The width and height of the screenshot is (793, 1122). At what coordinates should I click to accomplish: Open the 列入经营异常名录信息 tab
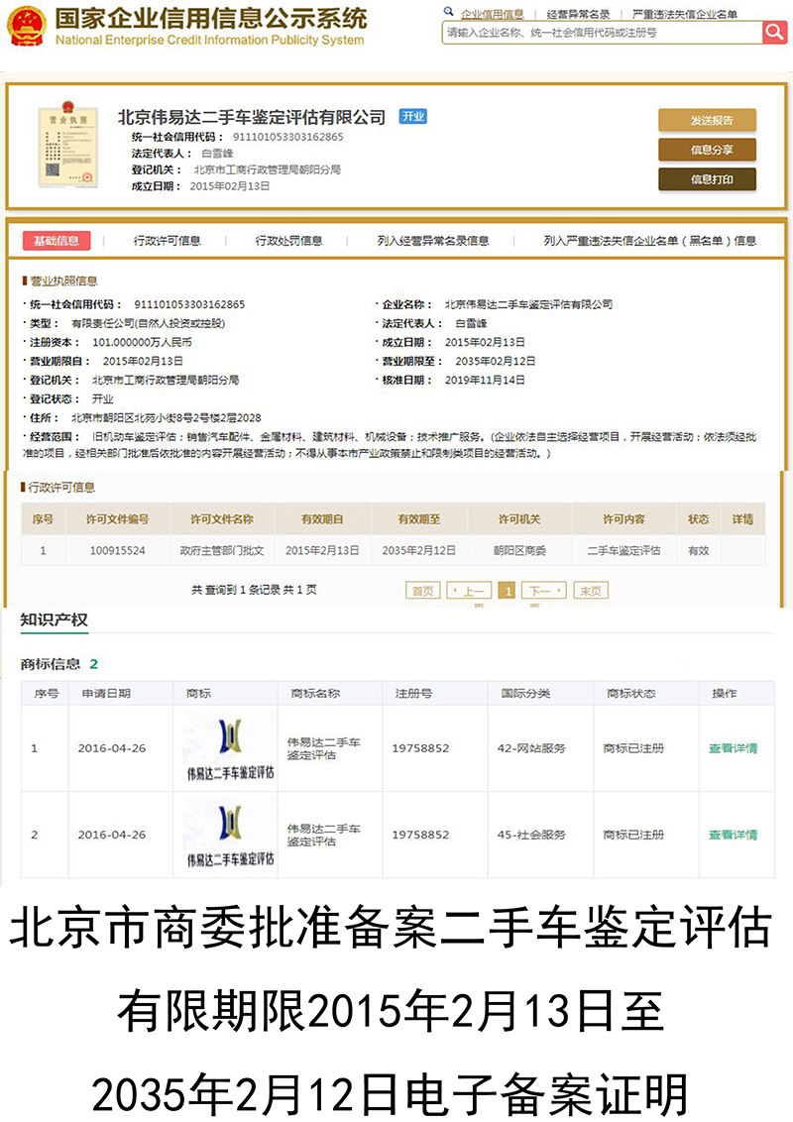point(433,241)
